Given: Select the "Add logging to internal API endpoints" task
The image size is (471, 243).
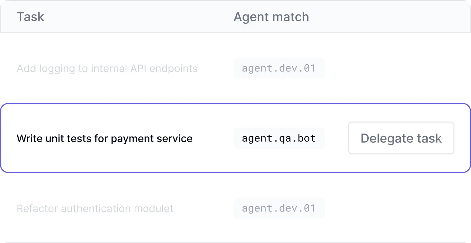Looking at the screenshot, I should point(107,69).
